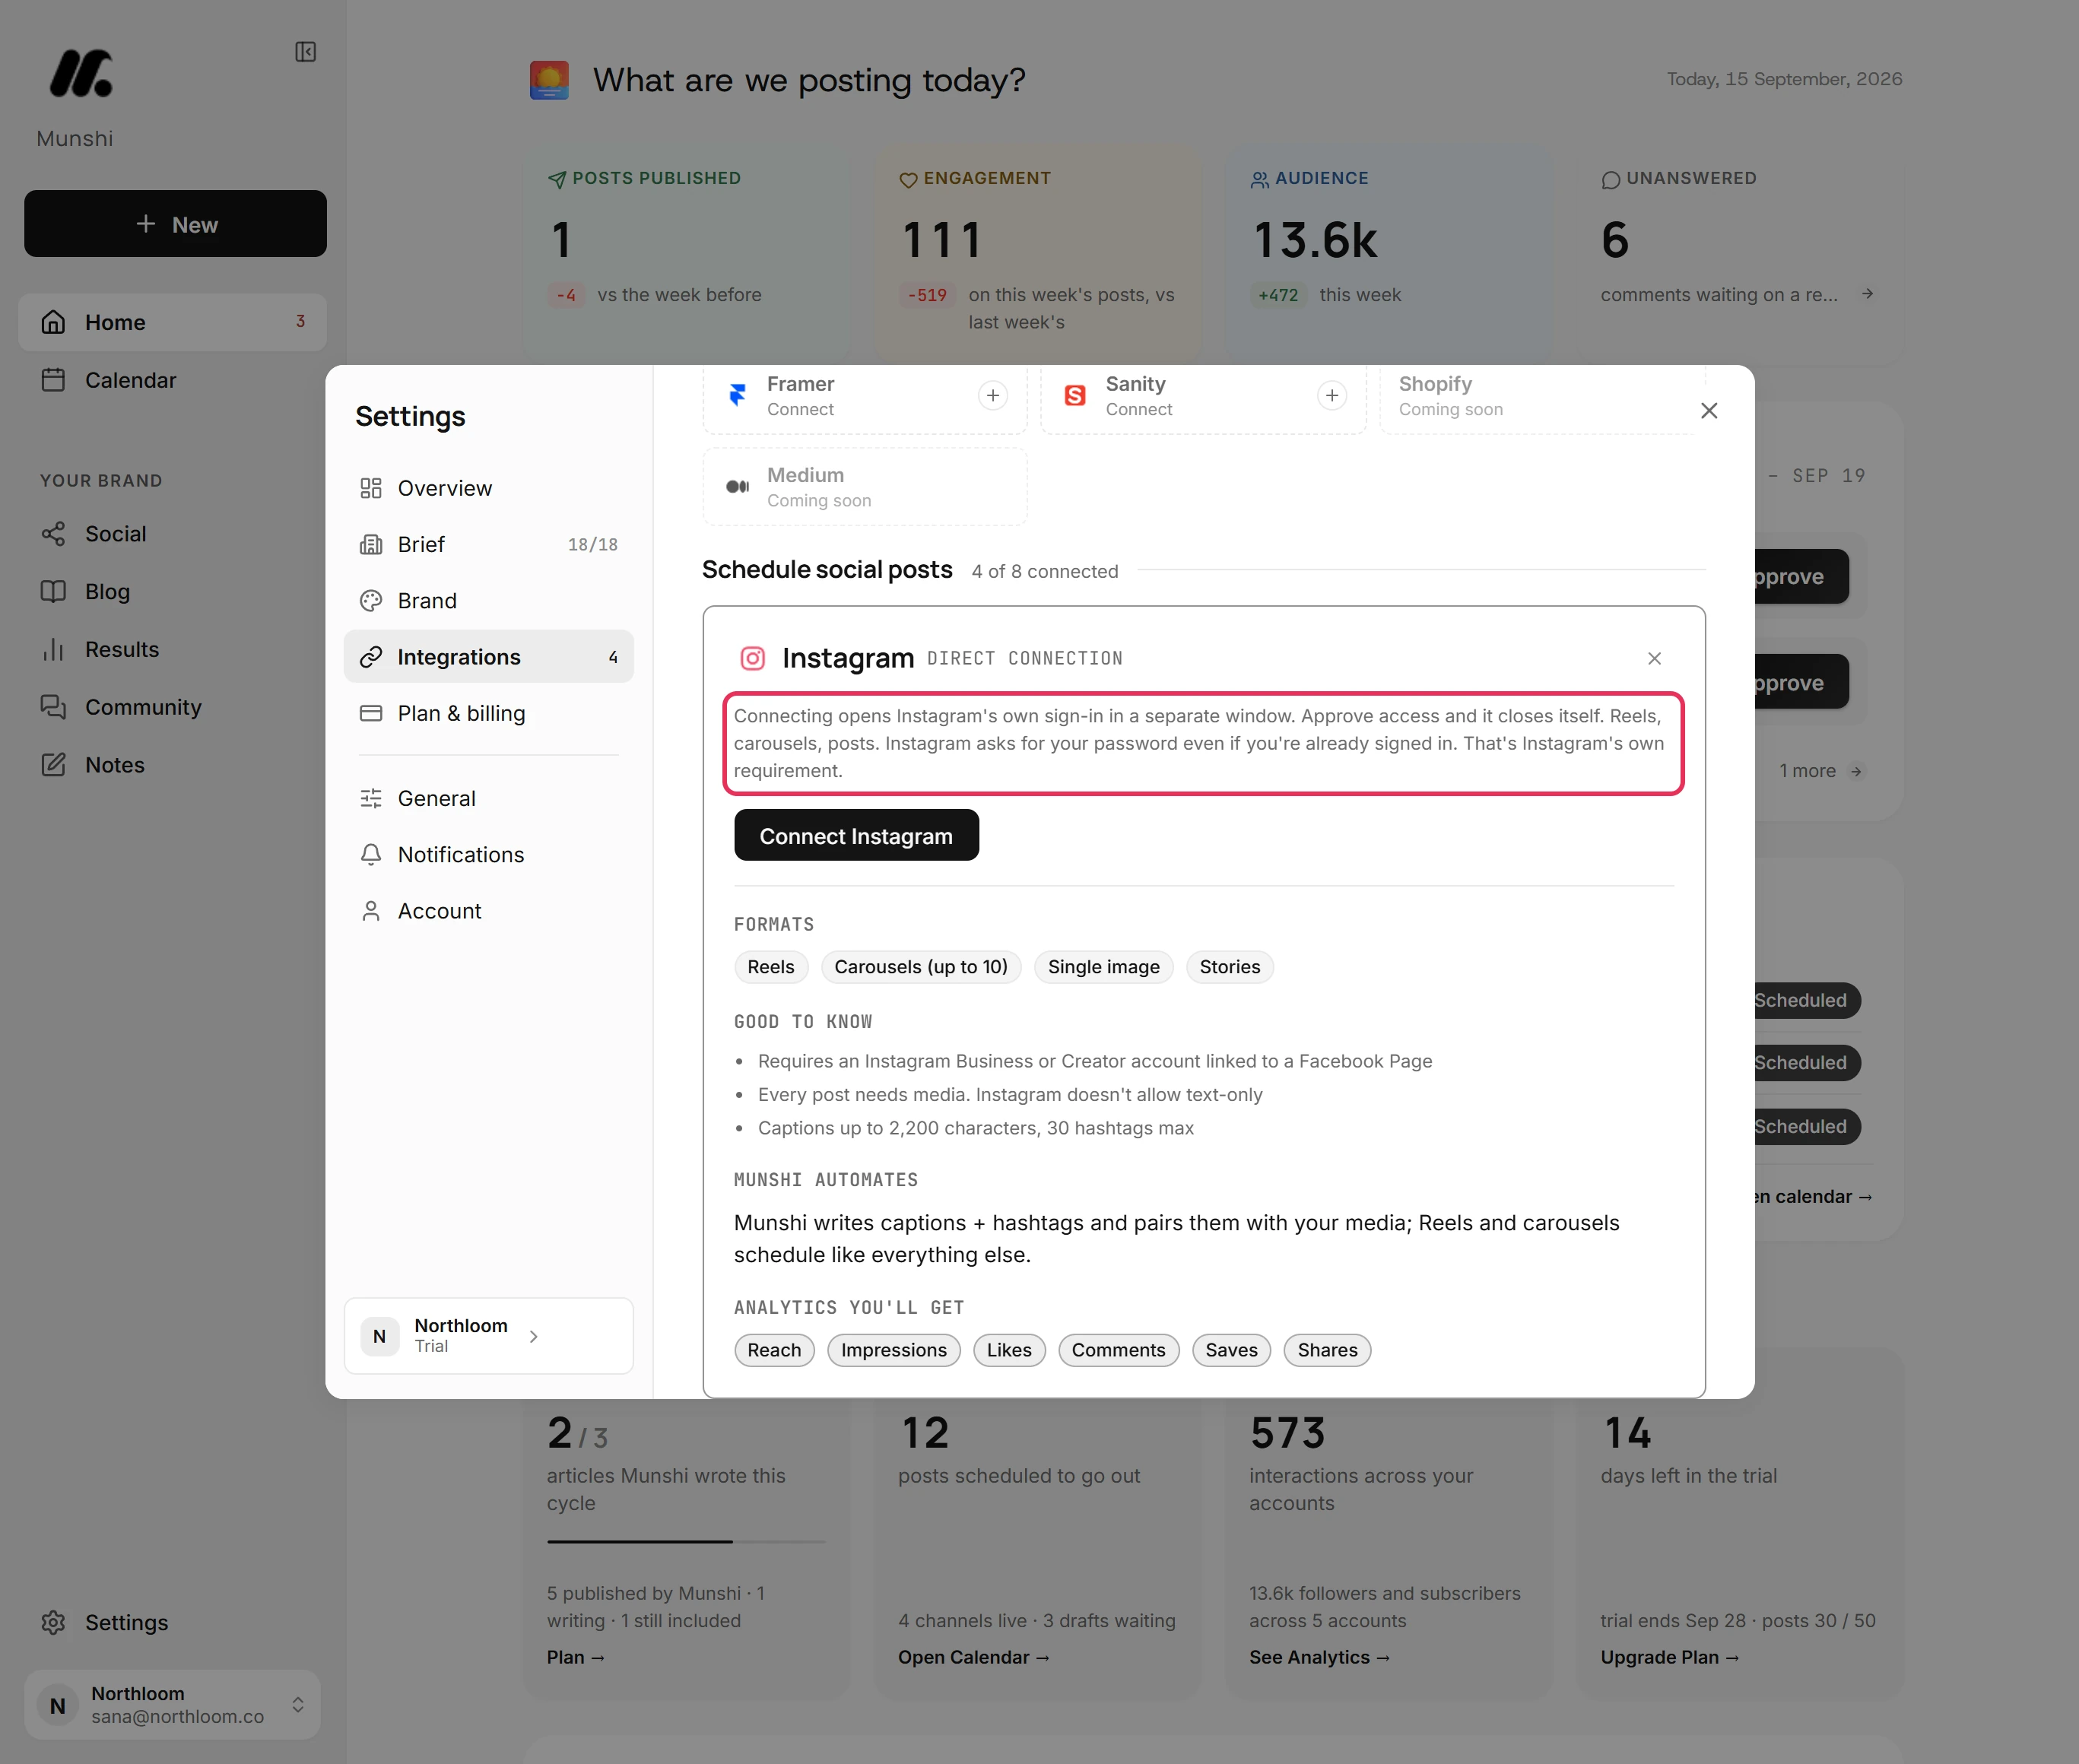Follow the See Analytics → link
Viewport: 2079px width, 1764px height.
1319,1657
